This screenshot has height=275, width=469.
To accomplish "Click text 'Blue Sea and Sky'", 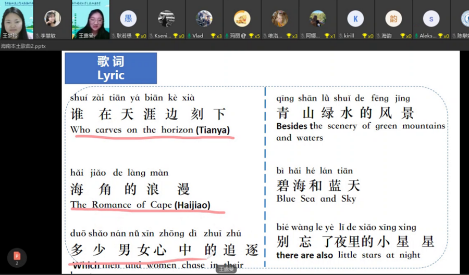I will tap(316, 199).
